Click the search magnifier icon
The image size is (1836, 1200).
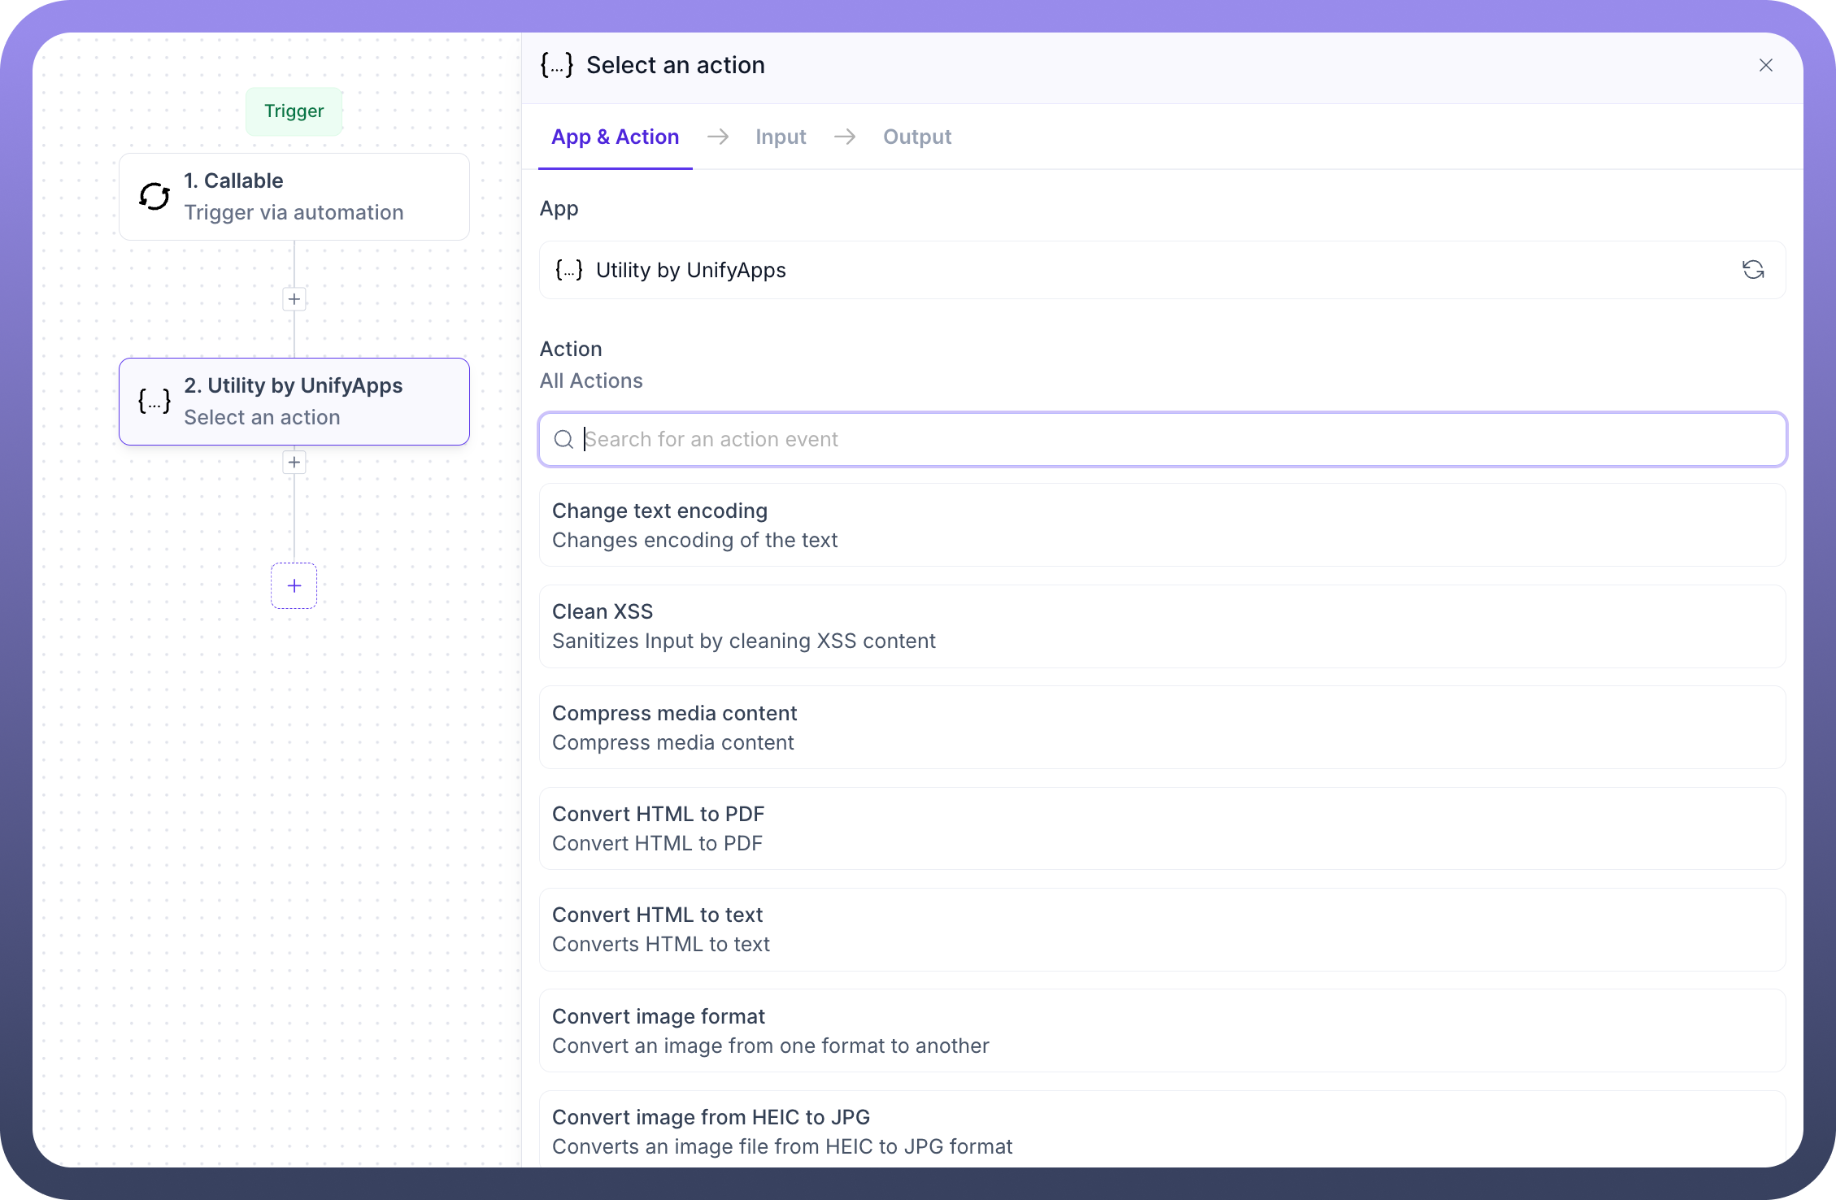click(x=563, y=440)
